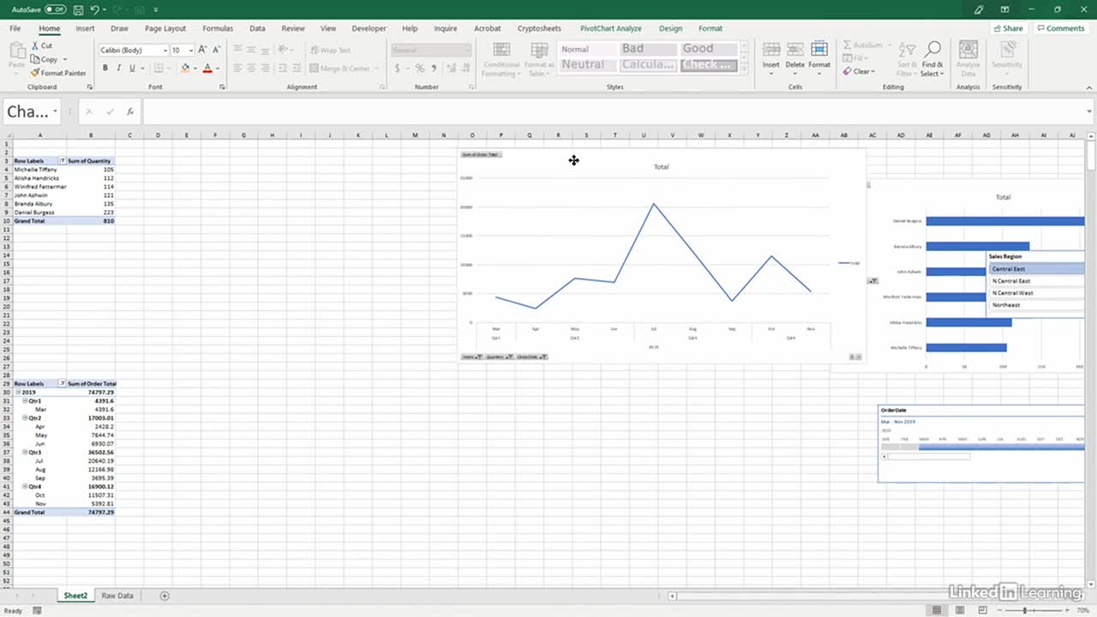Image resolution: width=1097 pixels, height=617 pixels.
Task: Switch to the Insert ribbon tab
Action: tap(85, 28)
